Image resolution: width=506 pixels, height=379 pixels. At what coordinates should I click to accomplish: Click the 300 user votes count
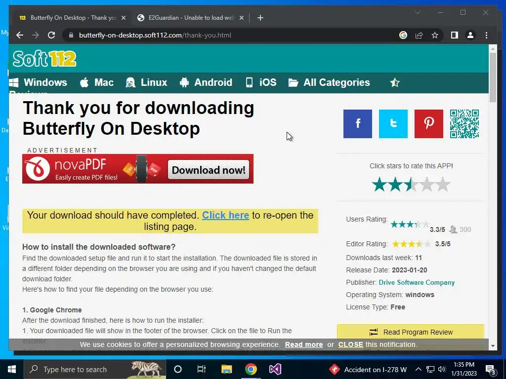[465, 229]
